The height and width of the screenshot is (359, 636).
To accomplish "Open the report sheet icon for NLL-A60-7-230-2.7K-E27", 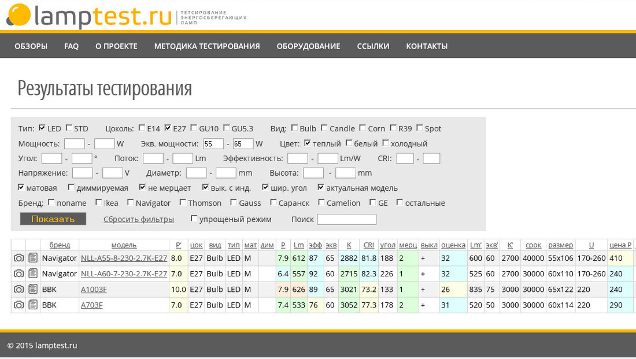I will [x=33, y=273].
